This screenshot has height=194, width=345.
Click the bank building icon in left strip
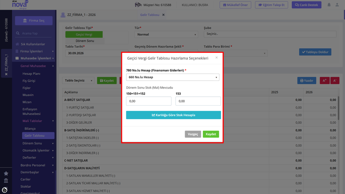pos(6,181)
